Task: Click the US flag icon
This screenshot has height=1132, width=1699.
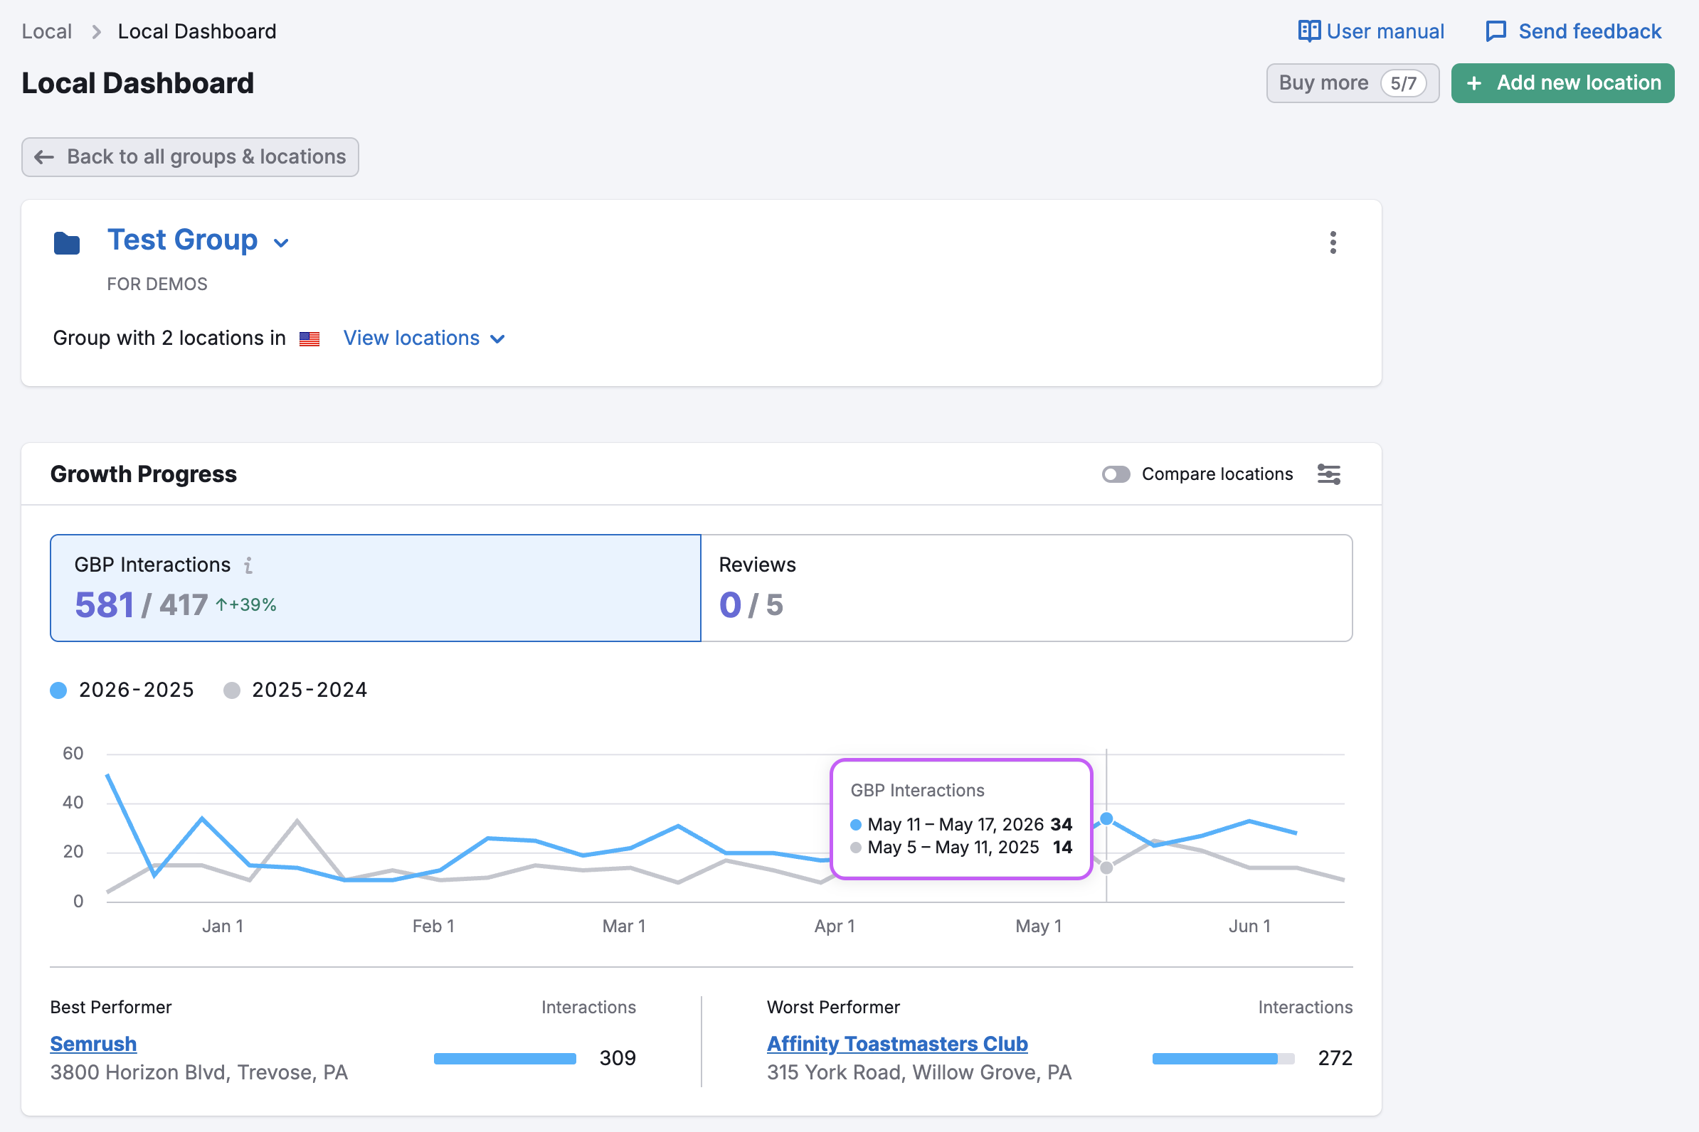Action: pyautogui.click(x=309, y=338)
